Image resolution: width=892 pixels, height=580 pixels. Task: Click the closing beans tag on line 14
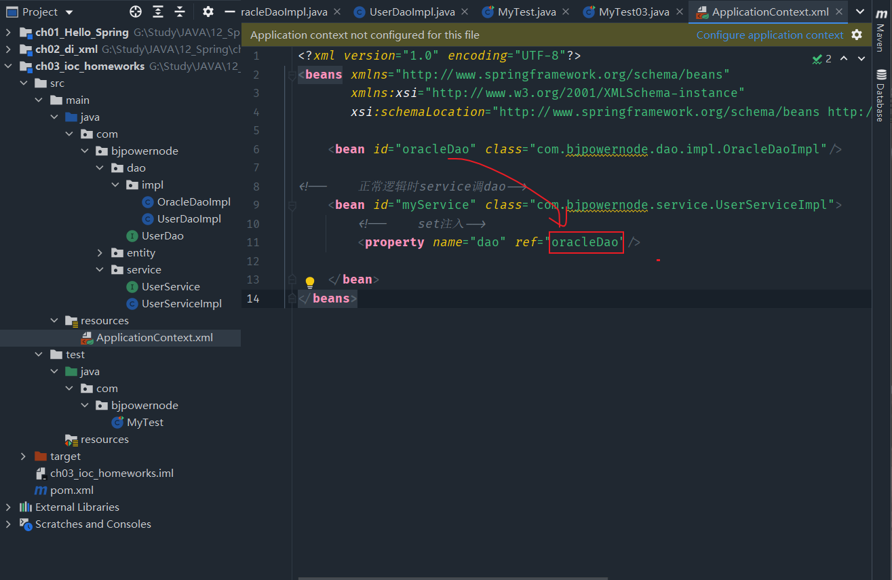328,298
